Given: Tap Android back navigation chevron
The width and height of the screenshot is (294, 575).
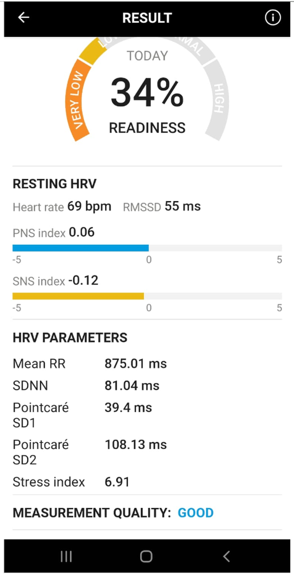Looking at the screenshot, I should click(x=227, y=556).
